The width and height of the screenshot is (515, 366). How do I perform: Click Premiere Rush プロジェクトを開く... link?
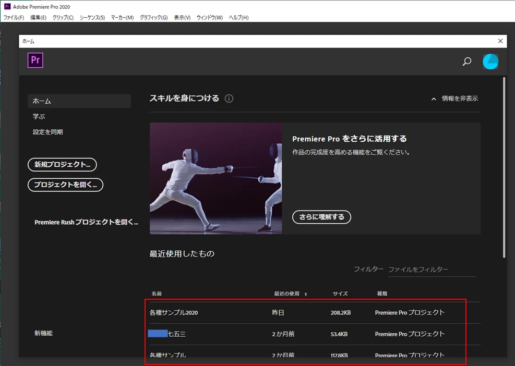pos(87,222)
